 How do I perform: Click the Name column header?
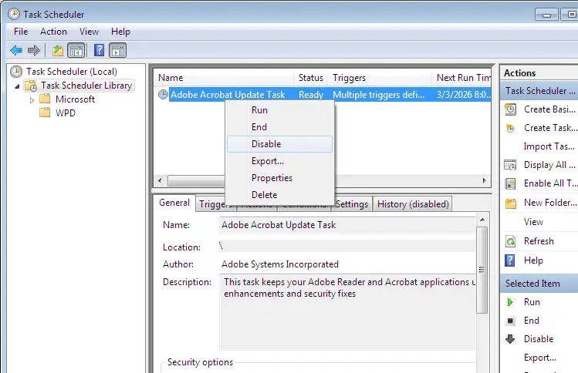224,78
